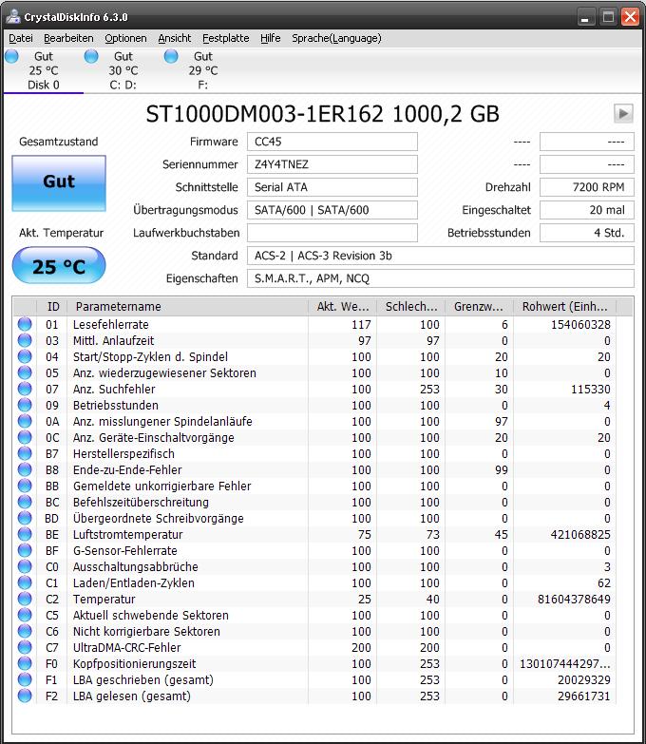Screen dimensions: 646x744
Task: Click status orb of Kopfpositionierungszeit row
Action: tap(25, 663)
